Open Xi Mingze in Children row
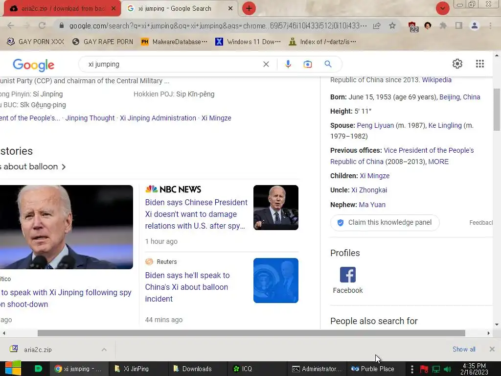The height and width of the screenshot is (376, 501). pyautogui.click(x=374, y=176)
